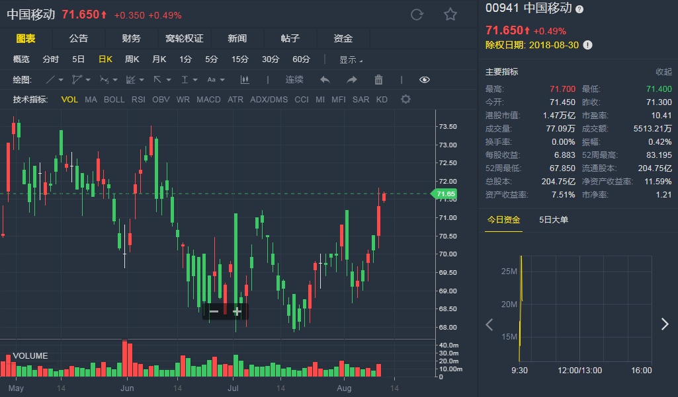Zoom in the chart with plus button
Viewport: 678px width, 397px height.
click(237, 312)
